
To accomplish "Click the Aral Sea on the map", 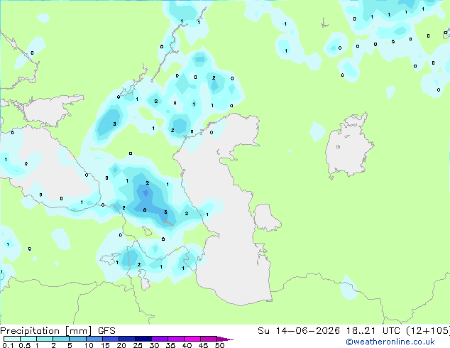I will tap(349, 146).
